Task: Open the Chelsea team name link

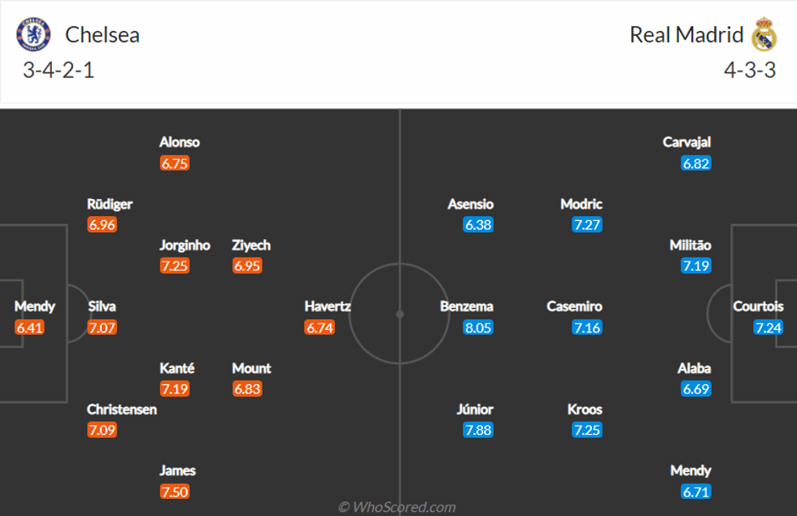Action: 102,35
